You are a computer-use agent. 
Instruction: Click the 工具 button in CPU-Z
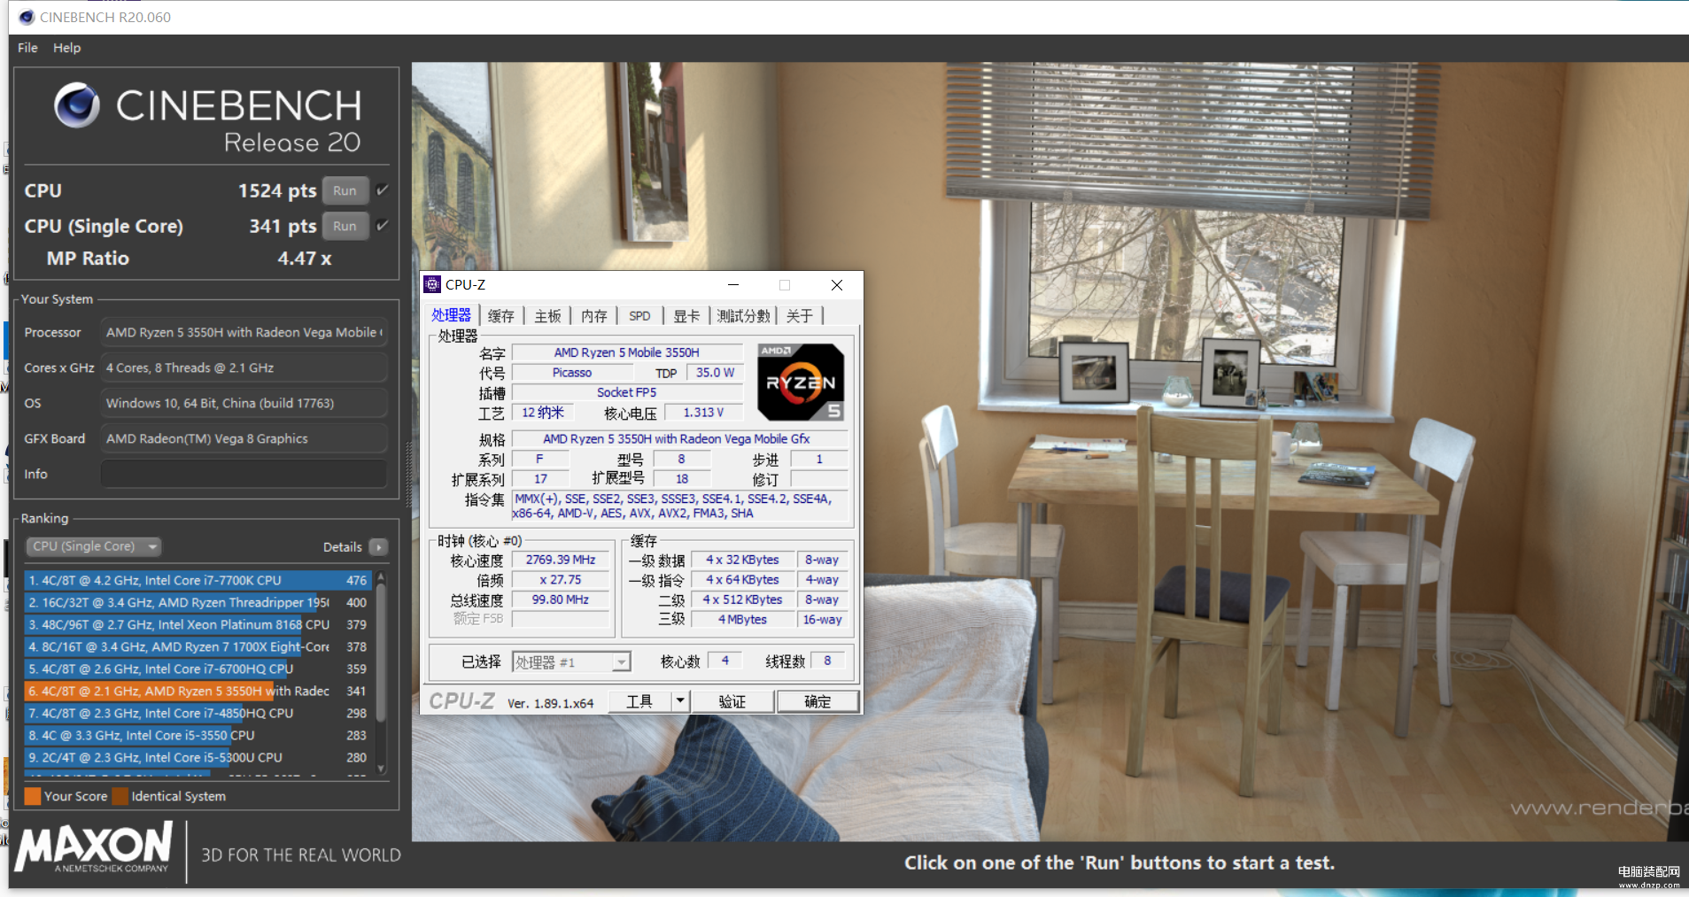(x=639, y=701)
